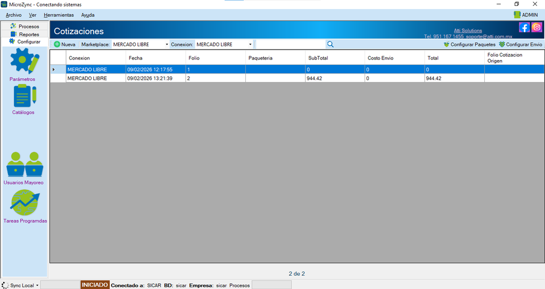Click the search text field
This screenshot has height=289, width=545.
291,44
